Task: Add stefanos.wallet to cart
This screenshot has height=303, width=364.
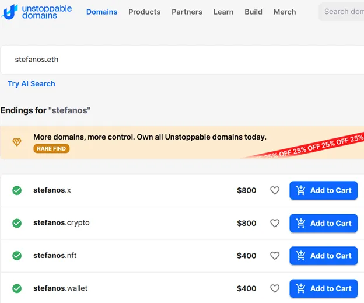Action: [x=323, y=288]
